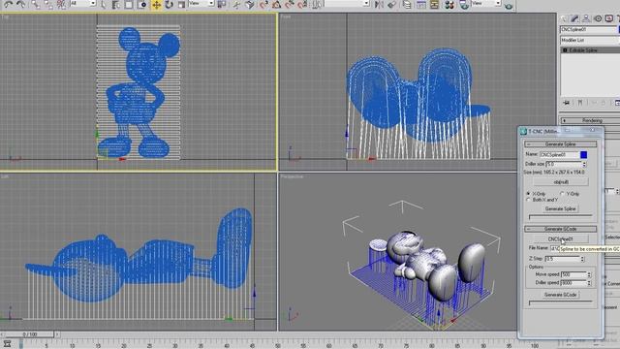
Task: Open the named selection sets dropdown
Action: tap(347, 4)
